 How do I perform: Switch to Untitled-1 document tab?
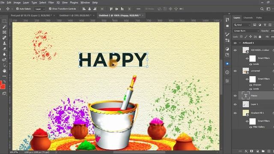coord(75,15)
